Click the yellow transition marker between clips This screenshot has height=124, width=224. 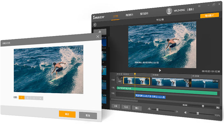point(190,83)
